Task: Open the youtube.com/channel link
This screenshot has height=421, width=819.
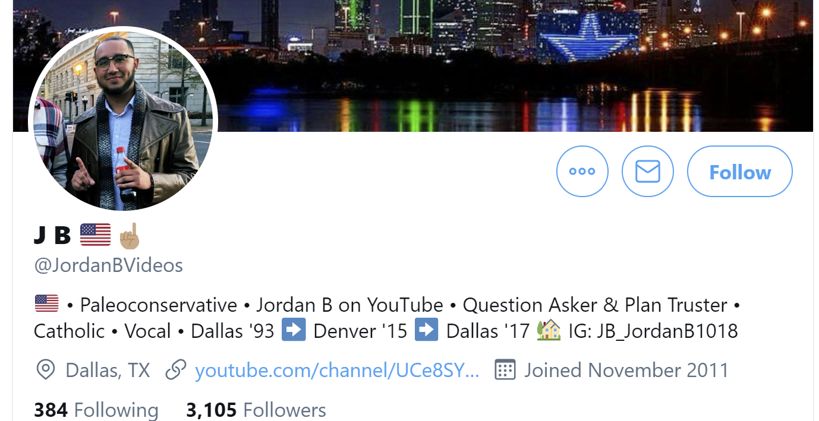Action: pyautogui.click(x=337, y=371)
